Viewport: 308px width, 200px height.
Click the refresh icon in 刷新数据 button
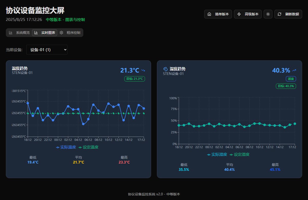coord(280,14)
